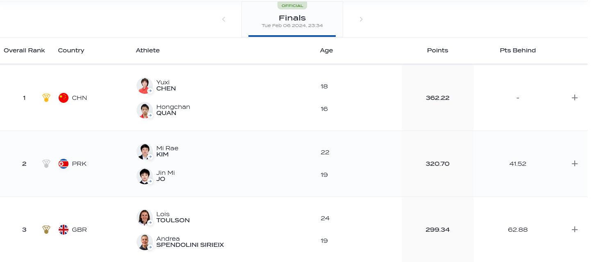Viewport: 594px width, 262px height.
Task: Expand the CHN row details
Action: point(574,98)
